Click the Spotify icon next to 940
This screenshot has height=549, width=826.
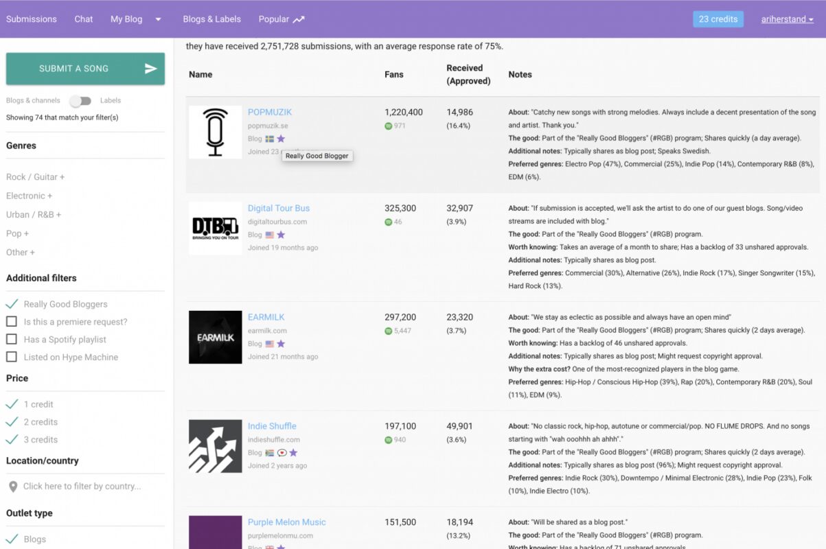[x=389, y=440]
